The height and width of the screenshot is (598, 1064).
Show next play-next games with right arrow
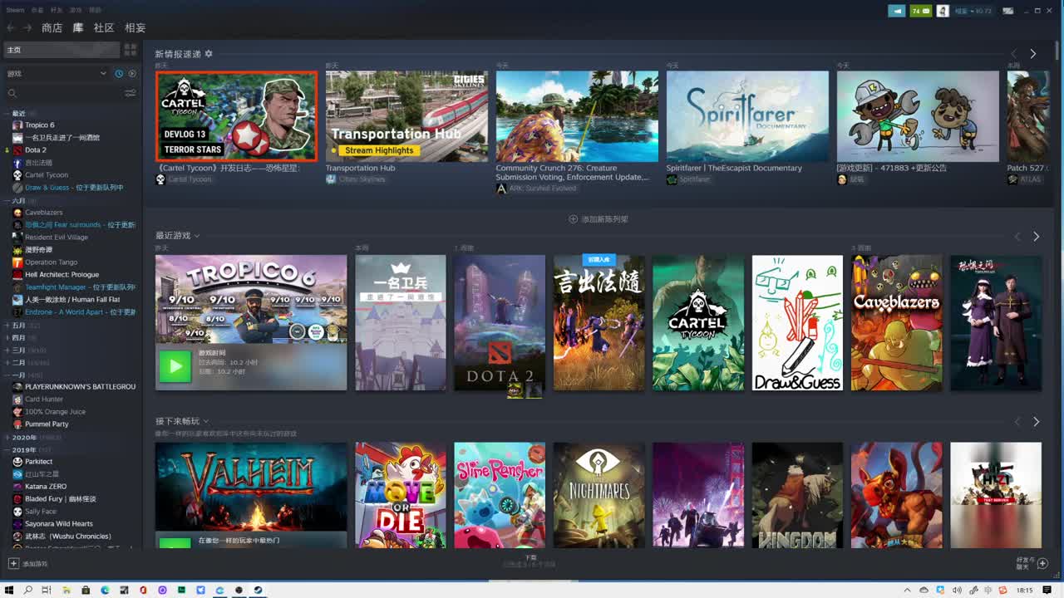(x=1036, y=422)
